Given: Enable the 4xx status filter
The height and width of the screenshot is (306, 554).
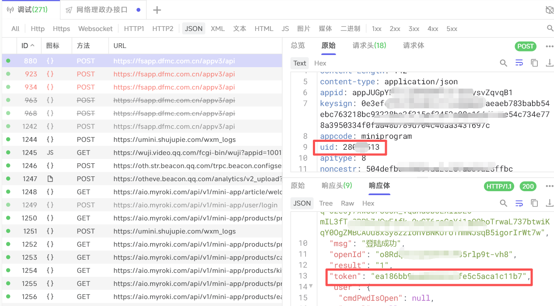Looking at the screenshot, I should tap(433, 29).
